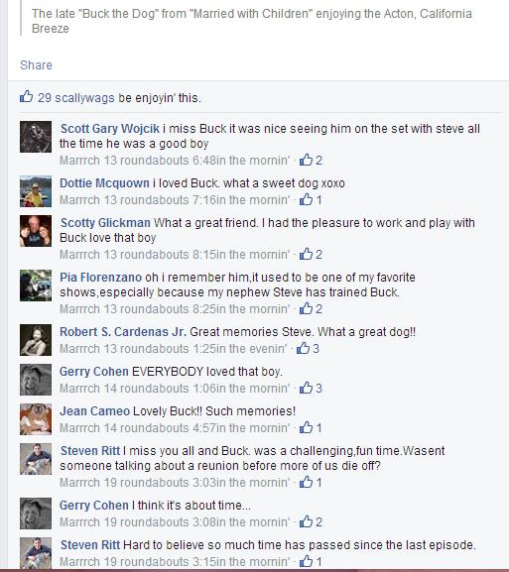Image resolution: width=509 pixels, height=572 pixels.
Task: Click timestamp Marrrch 19 roundabouts 3:08
Action: point(175,522)
